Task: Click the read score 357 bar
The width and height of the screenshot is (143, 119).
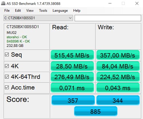Action: tap(73, 100)
